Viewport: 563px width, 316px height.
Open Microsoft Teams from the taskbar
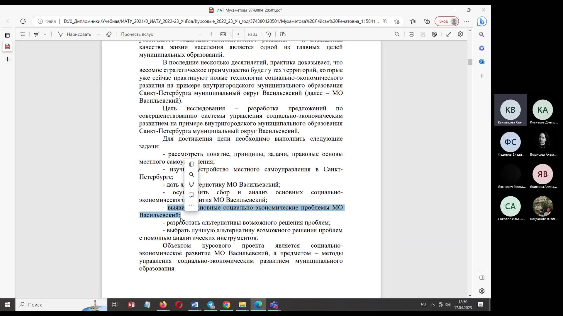pos(274,305)
